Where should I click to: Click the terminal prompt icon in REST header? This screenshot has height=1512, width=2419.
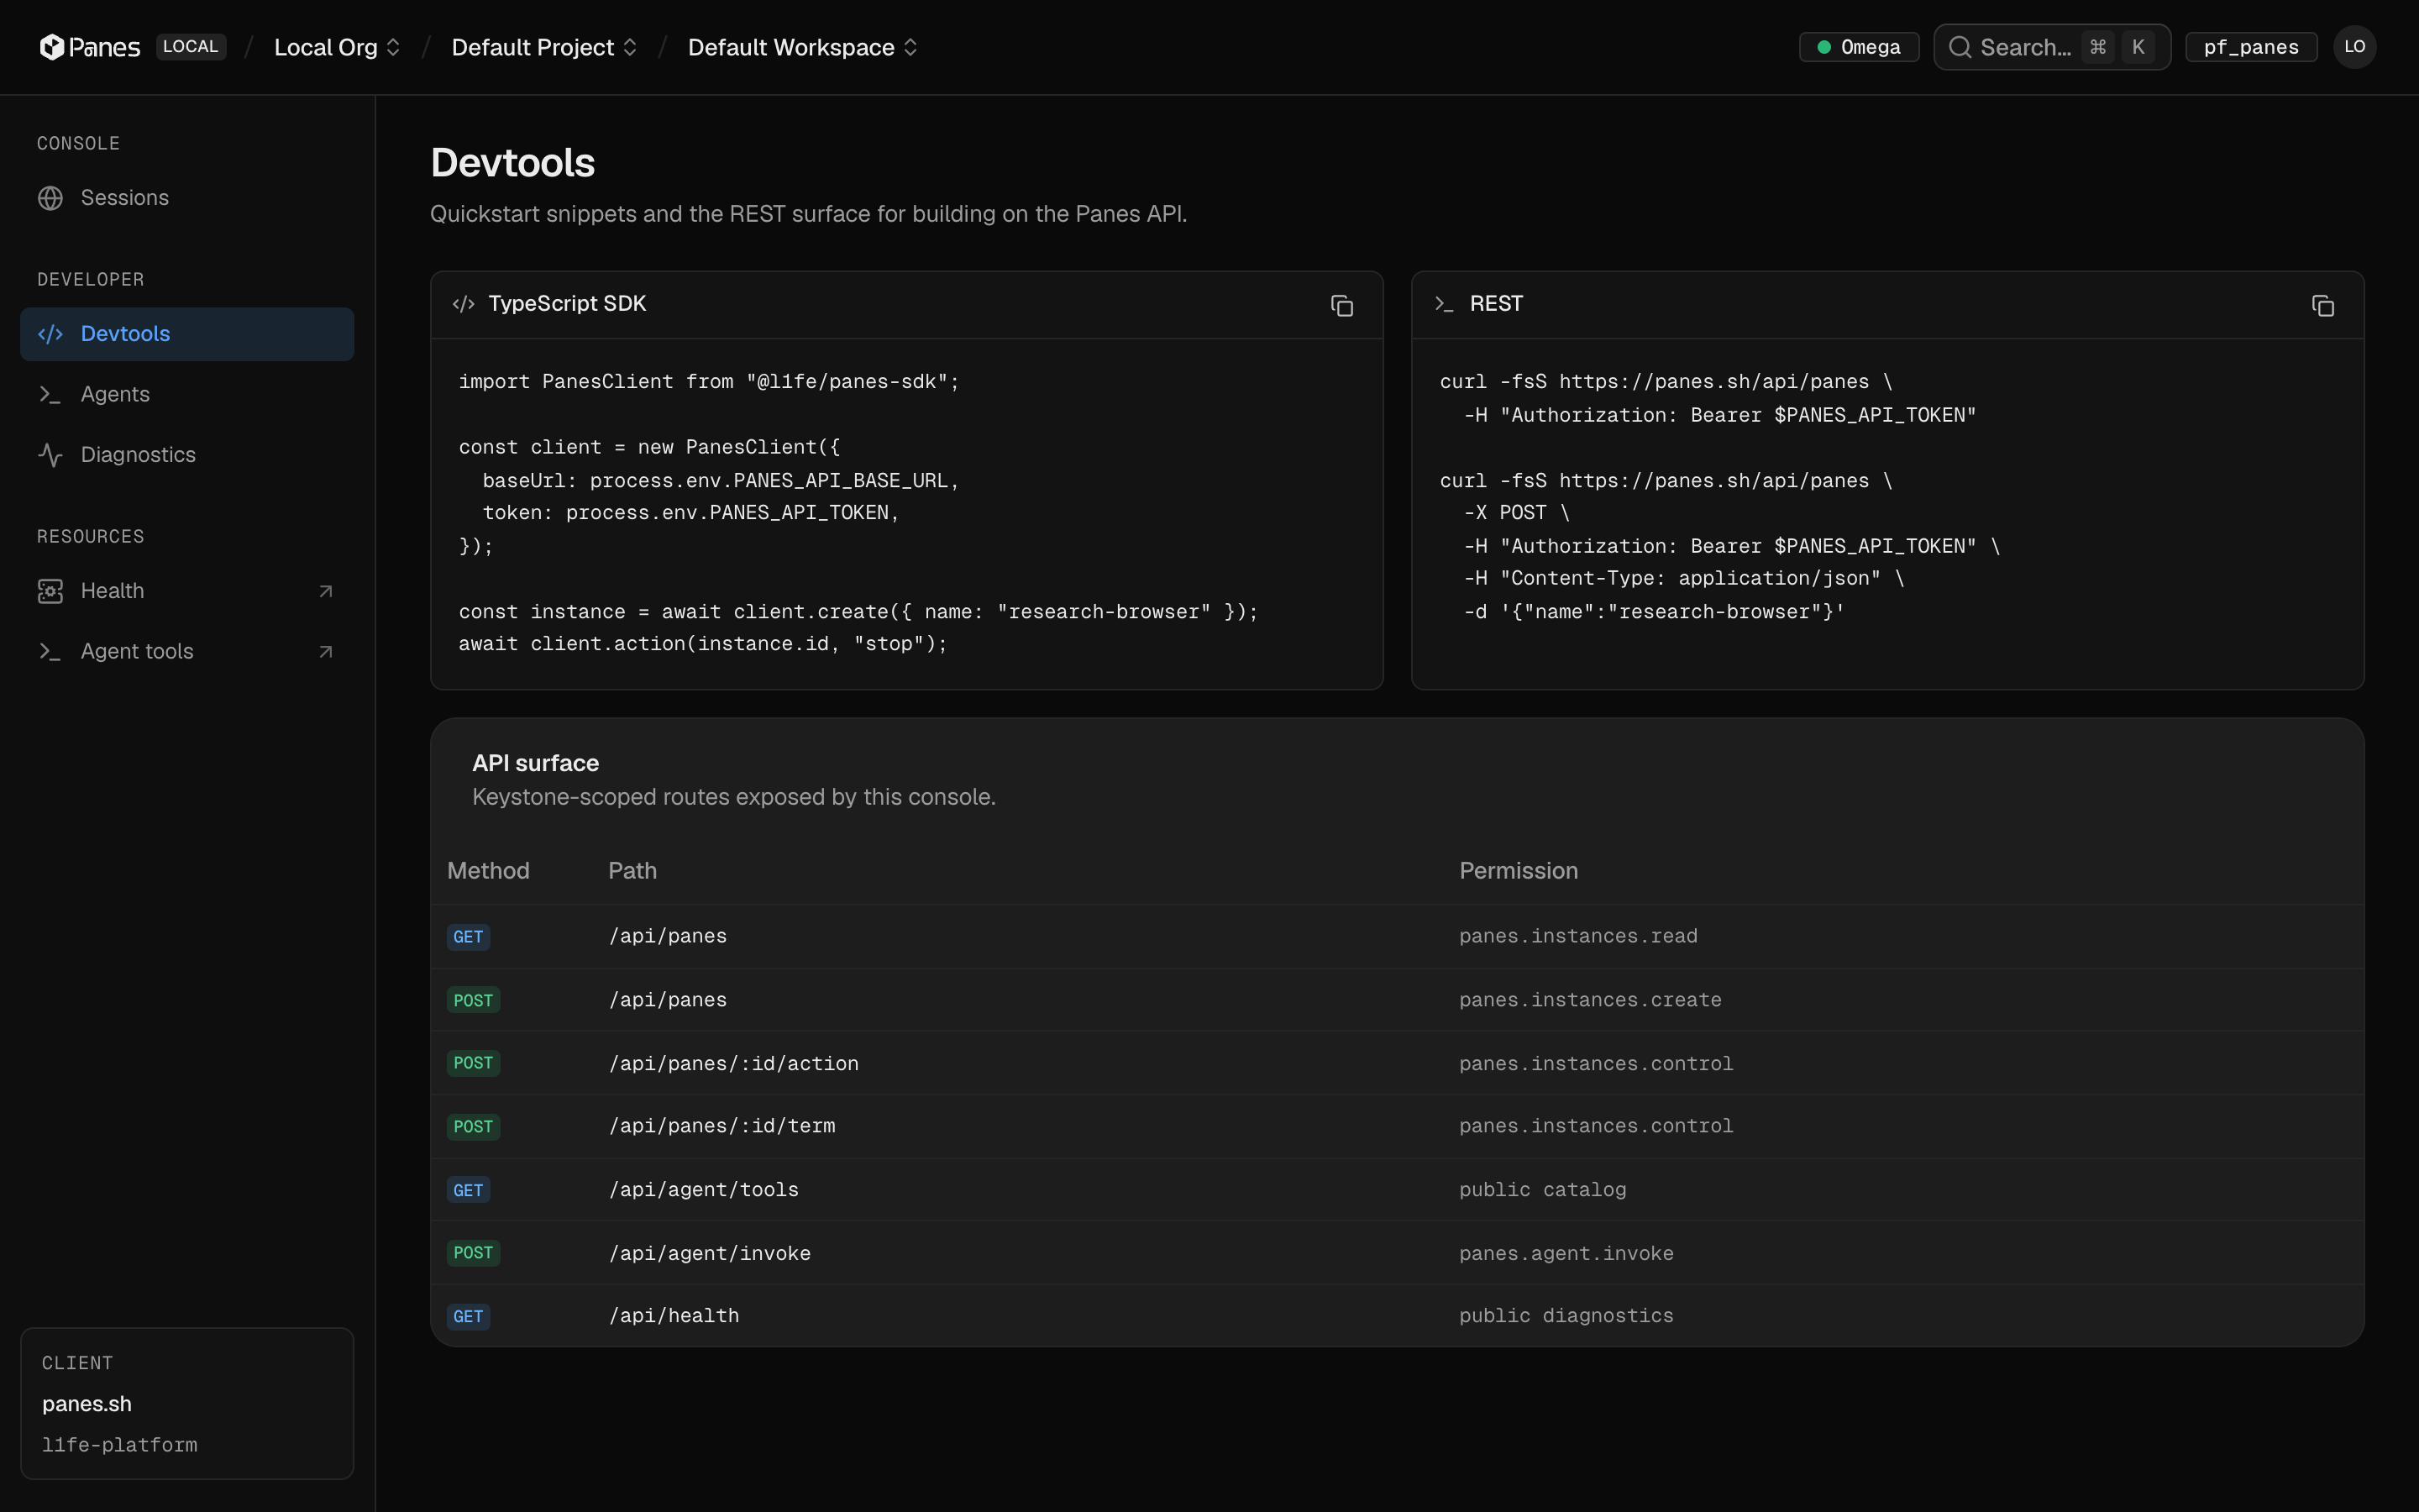tap(1443, 304)
